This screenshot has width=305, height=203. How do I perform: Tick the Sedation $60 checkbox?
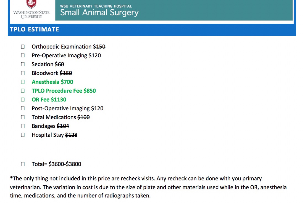pyautogui.click(x=23, y=64)
